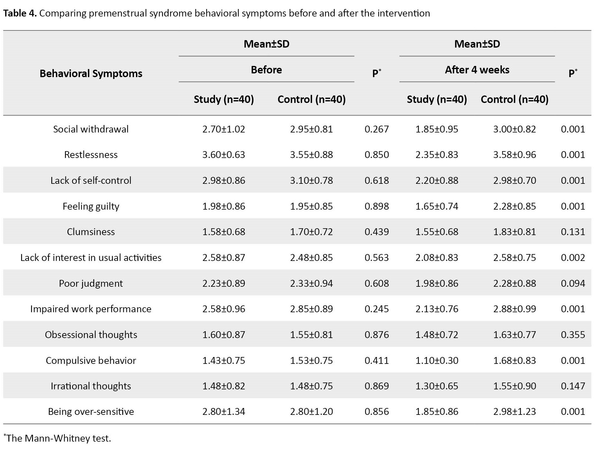Click the Feeling guilty row label
Image resolution: width=598 pixels, height=450 pixels.
coord(91,206)
